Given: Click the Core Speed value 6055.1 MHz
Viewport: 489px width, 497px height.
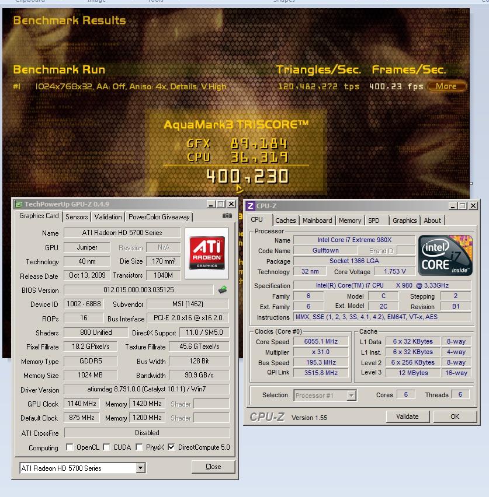Looking at the screenshot, I should (x=321, y=341).
